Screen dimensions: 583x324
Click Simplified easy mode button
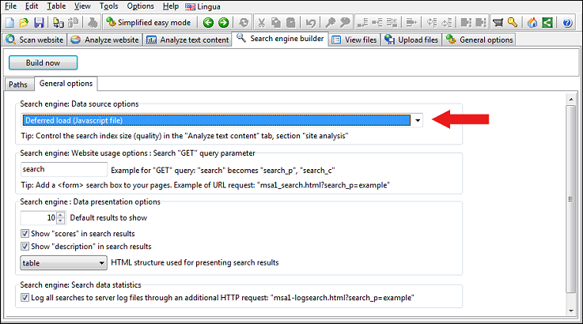149,23
